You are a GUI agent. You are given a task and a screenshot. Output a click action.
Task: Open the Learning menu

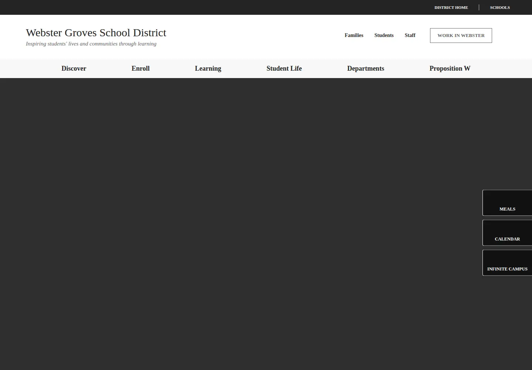(x=208, y=68)
